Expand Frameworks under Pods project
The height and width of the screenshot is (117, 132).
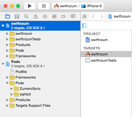[x=7, y=77]
